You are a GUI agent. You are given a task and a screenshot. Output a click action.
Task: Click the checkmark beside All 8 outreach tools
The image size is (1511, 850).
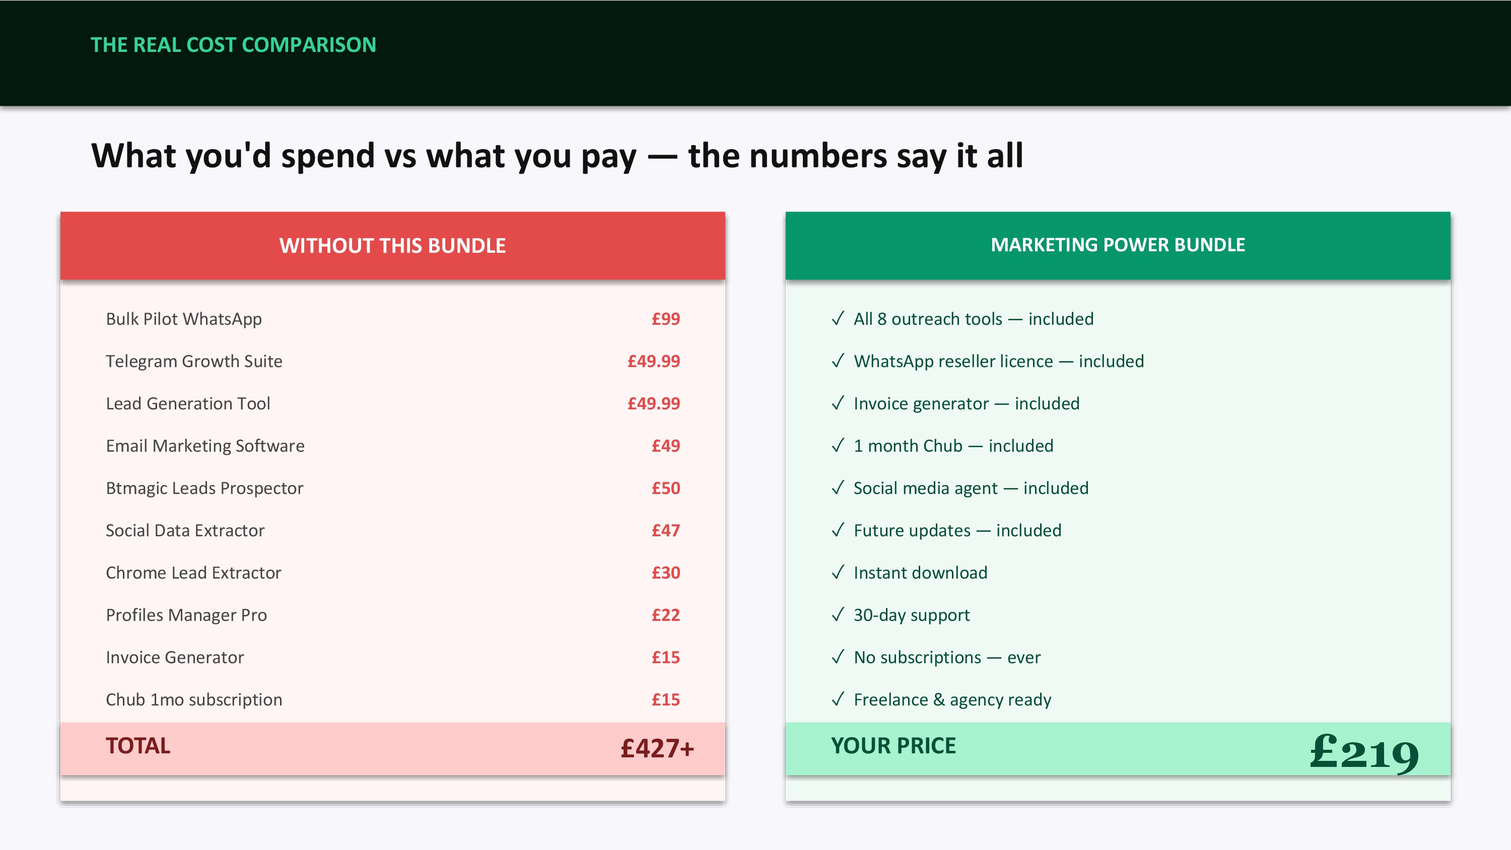tap(838, 319)
